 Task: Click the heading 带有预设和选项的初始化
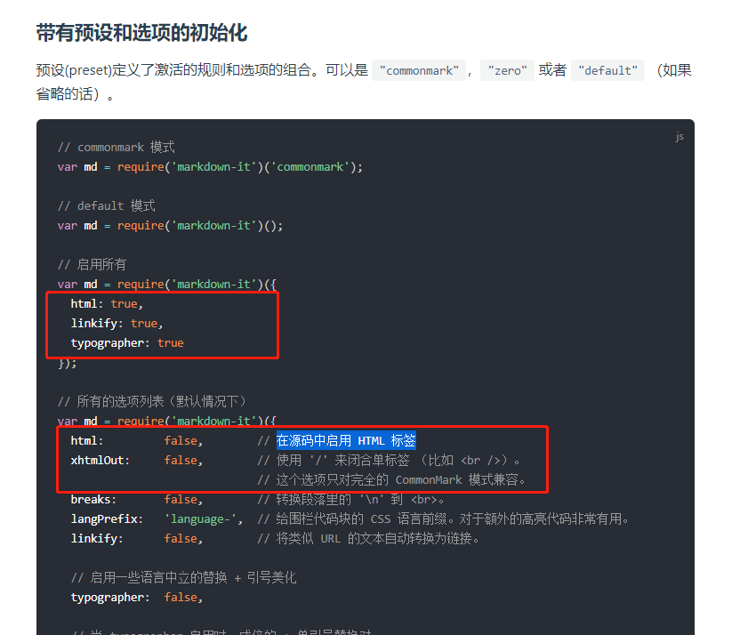pos(141,33)
